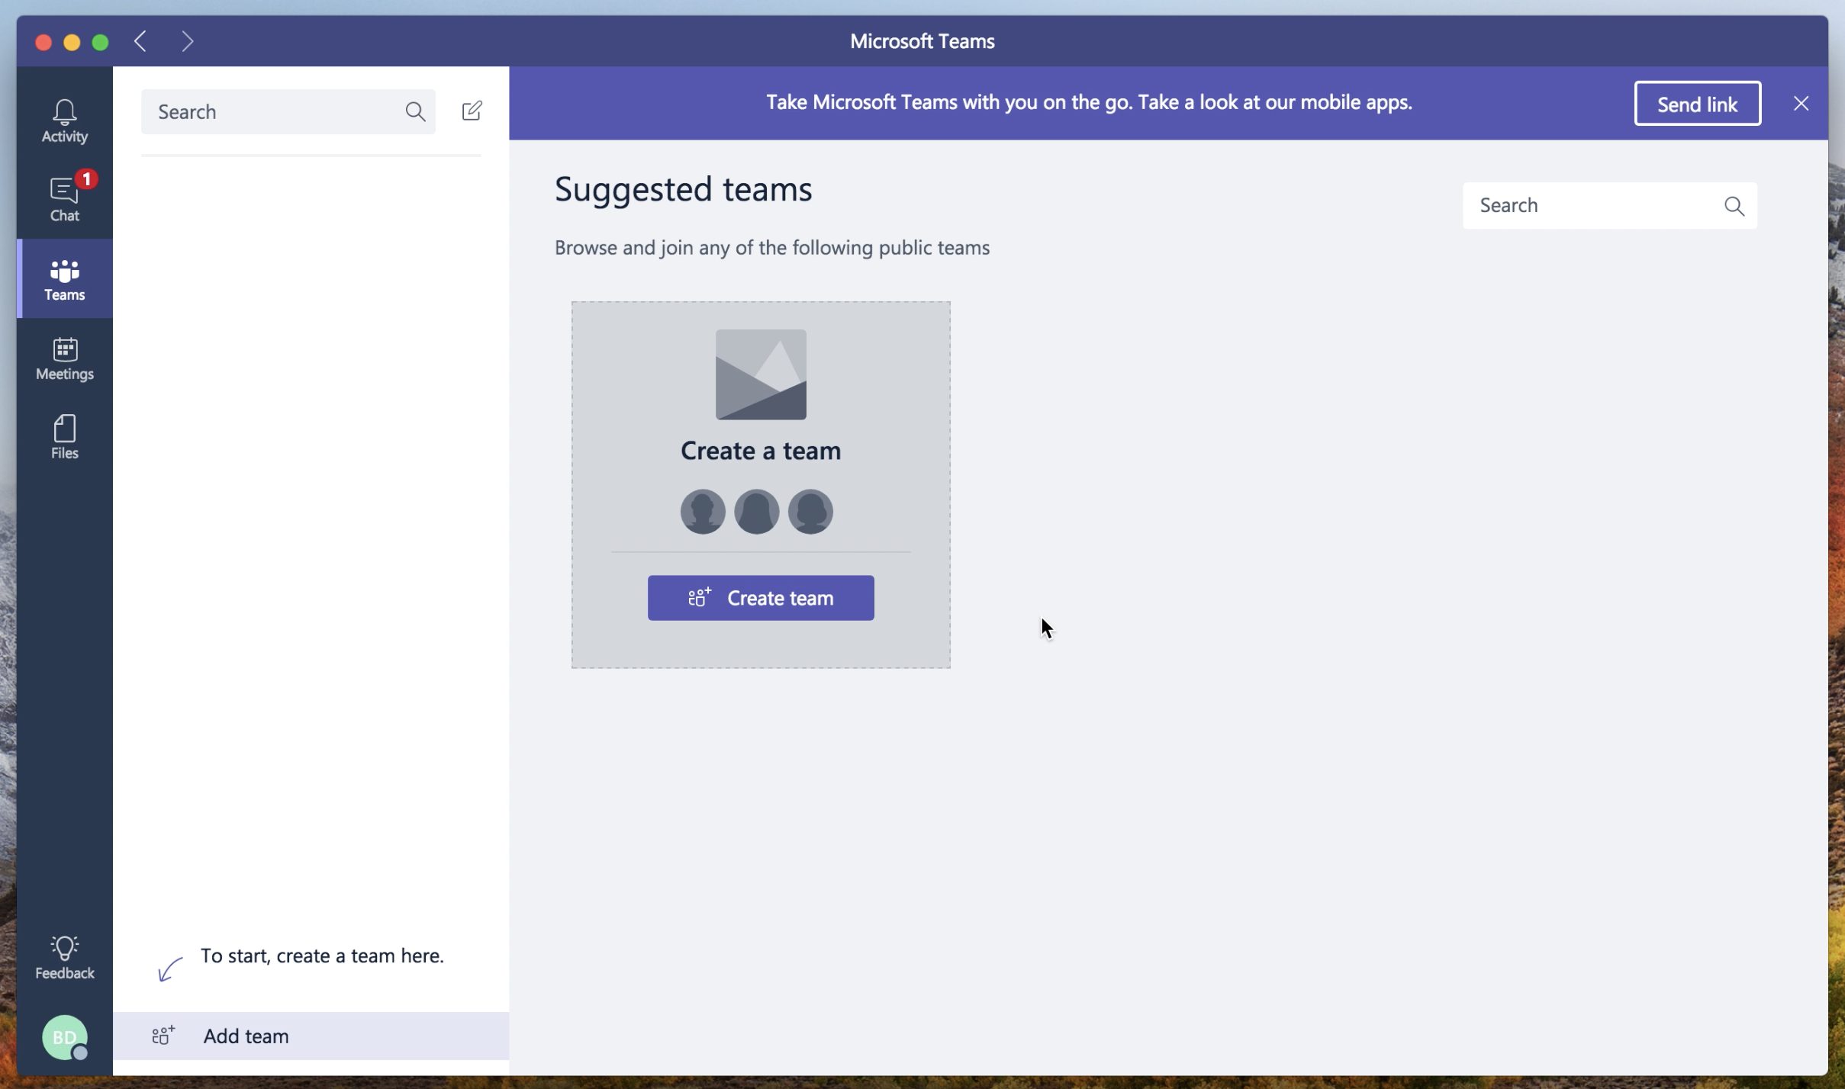This screenshot has width=1845, height=1089.
Task: Click the forward navigation arrow
Action: tap(187, 41)
